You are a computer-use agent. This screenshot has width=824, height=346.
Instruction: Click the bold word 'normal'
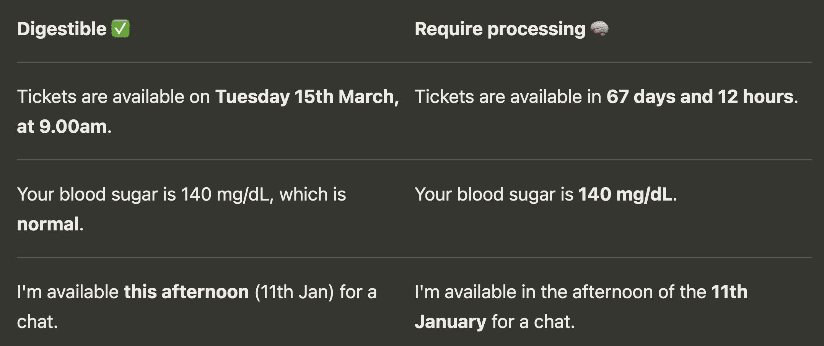click(48, 224)
